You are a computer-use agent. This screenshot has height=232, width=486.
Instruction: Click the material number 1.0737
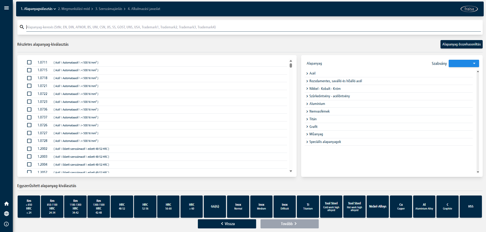pyautogui.click(x=42, y=117)
